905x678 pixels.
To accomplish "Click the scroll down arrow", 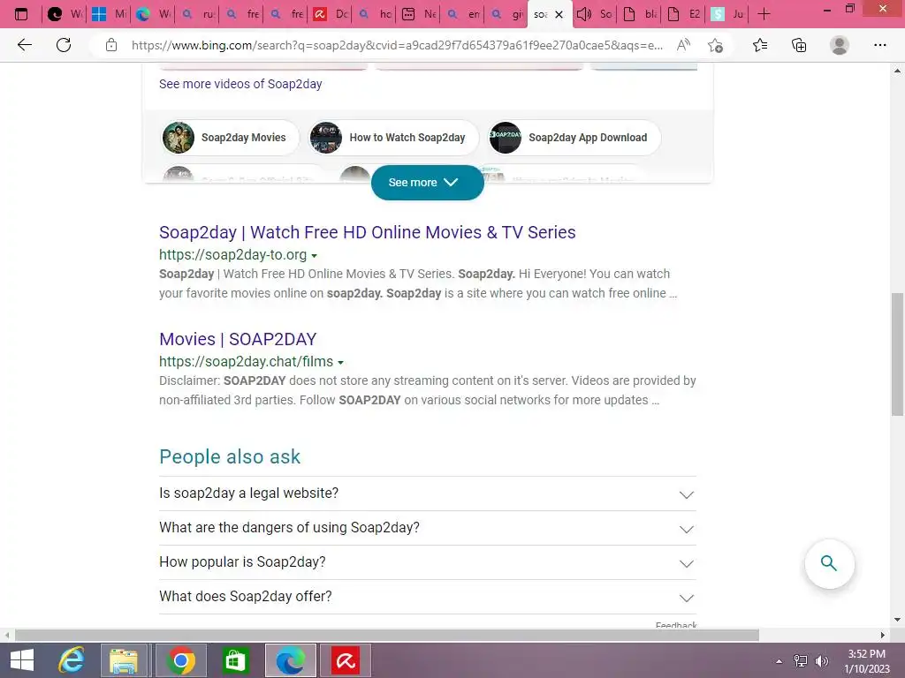I will (897, 620).
